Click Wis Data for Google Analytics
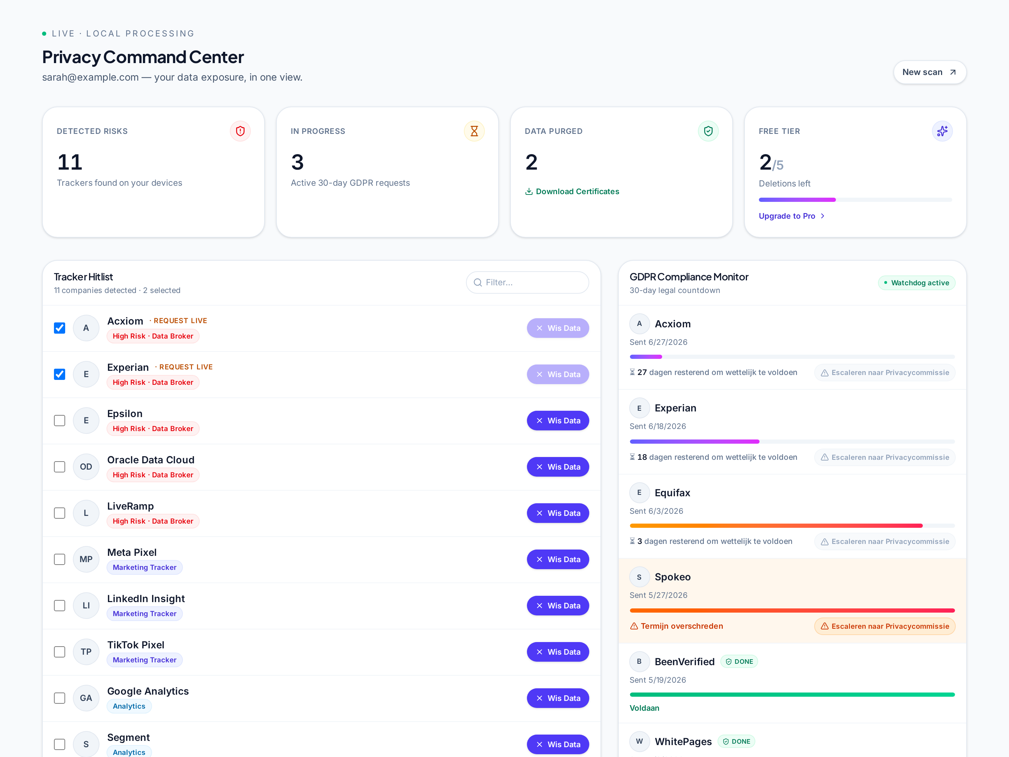1009x757 pixels. (558, 698)
